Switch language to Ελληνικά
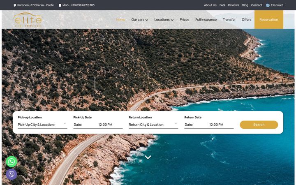This screenshot has width=296, height=185. coord(277,5)
